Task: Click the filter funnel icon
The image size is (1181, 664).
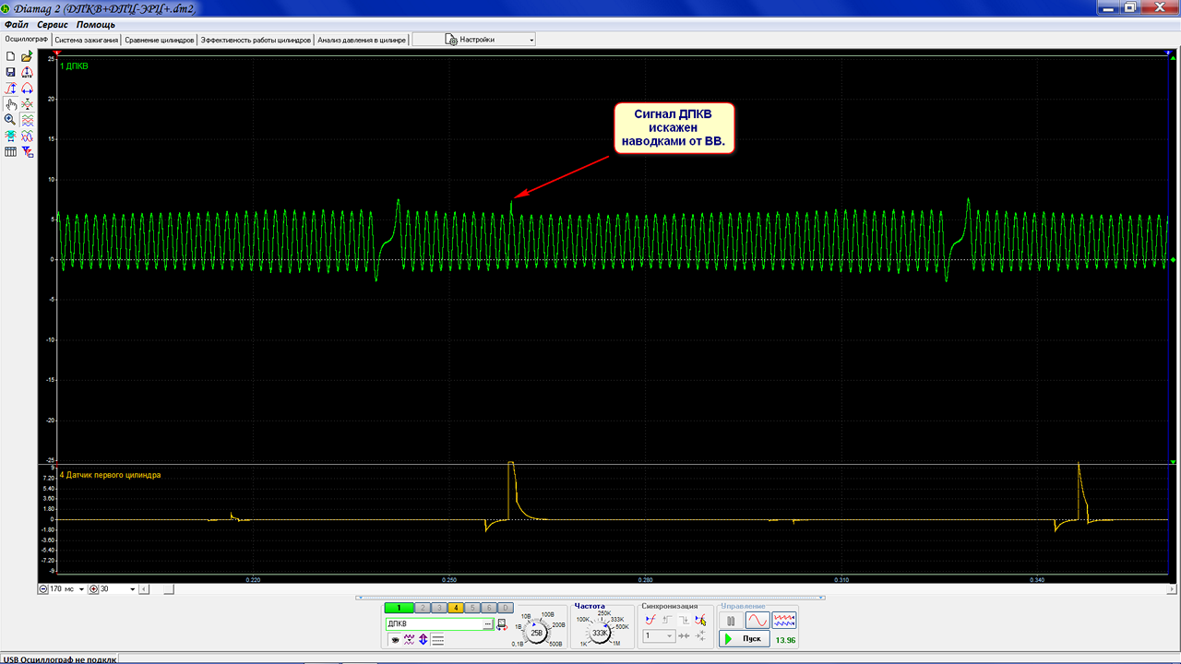Action: tap(27, 151)
